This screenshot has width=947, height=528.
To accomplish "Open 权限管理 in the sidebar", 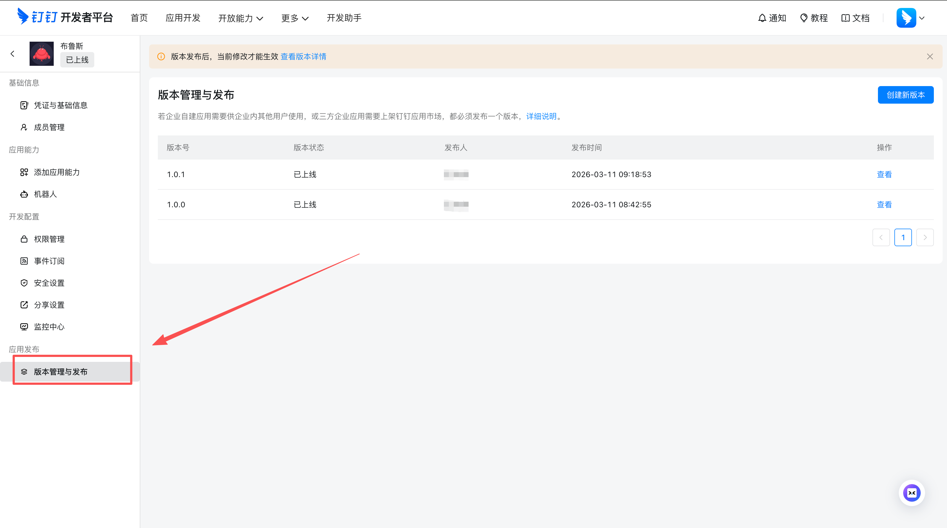I will pyautogui.click(x=49, y=239).
